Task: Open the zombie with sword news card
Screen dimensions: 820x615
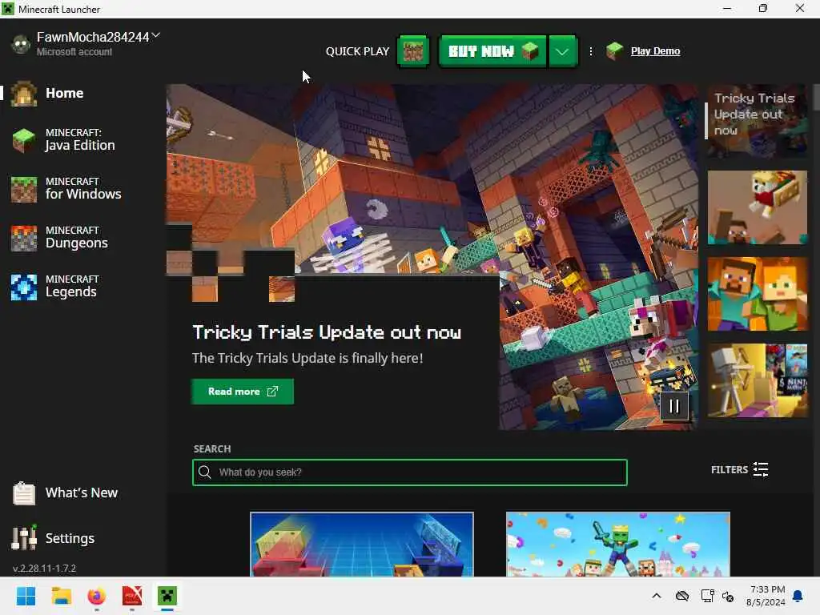Action: point(618,545)
